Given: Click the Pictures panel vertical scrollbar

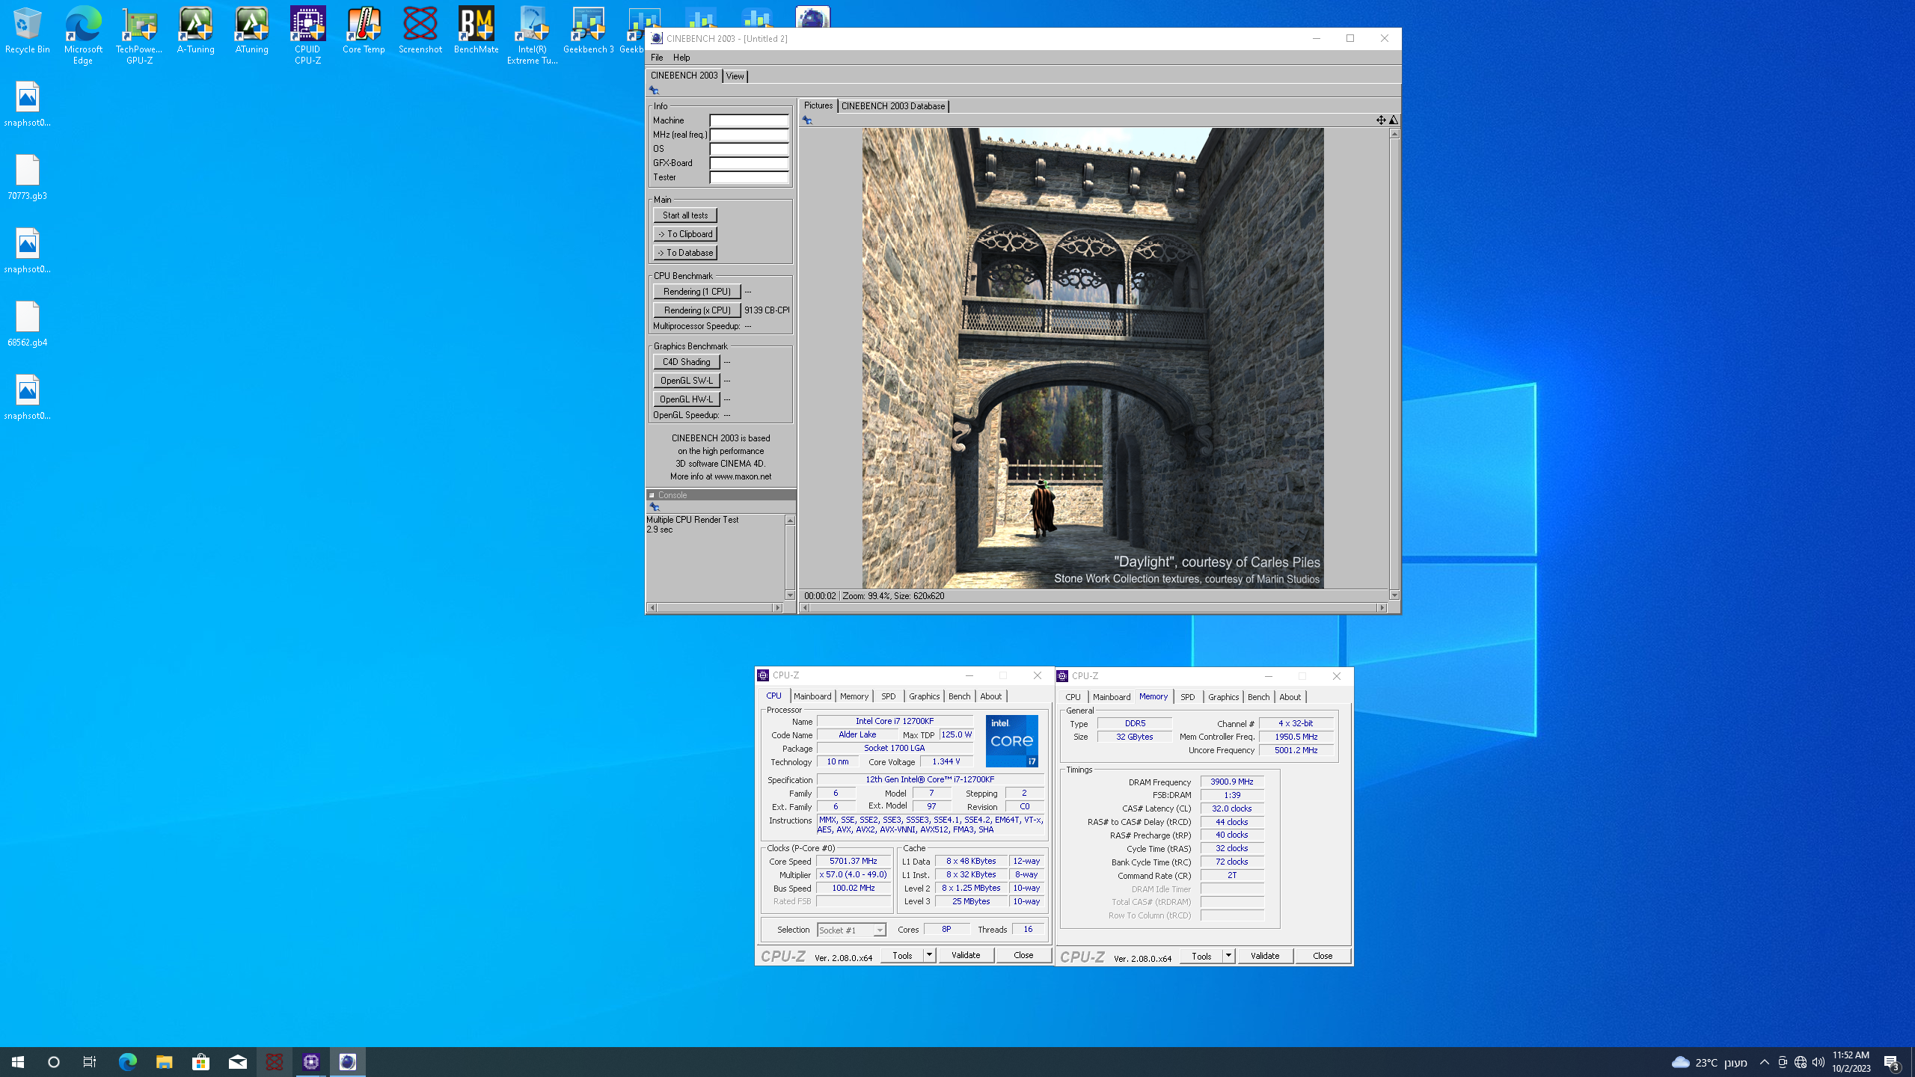Looking at the screenshot, I should tap(1394, 364).
